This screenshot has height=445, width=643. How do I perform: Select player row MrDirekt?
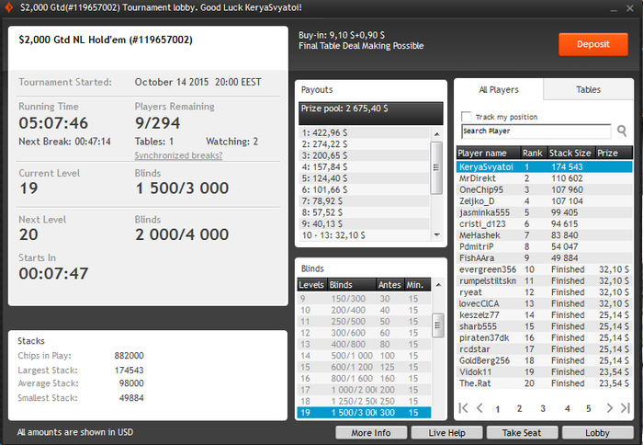(544, 178)
